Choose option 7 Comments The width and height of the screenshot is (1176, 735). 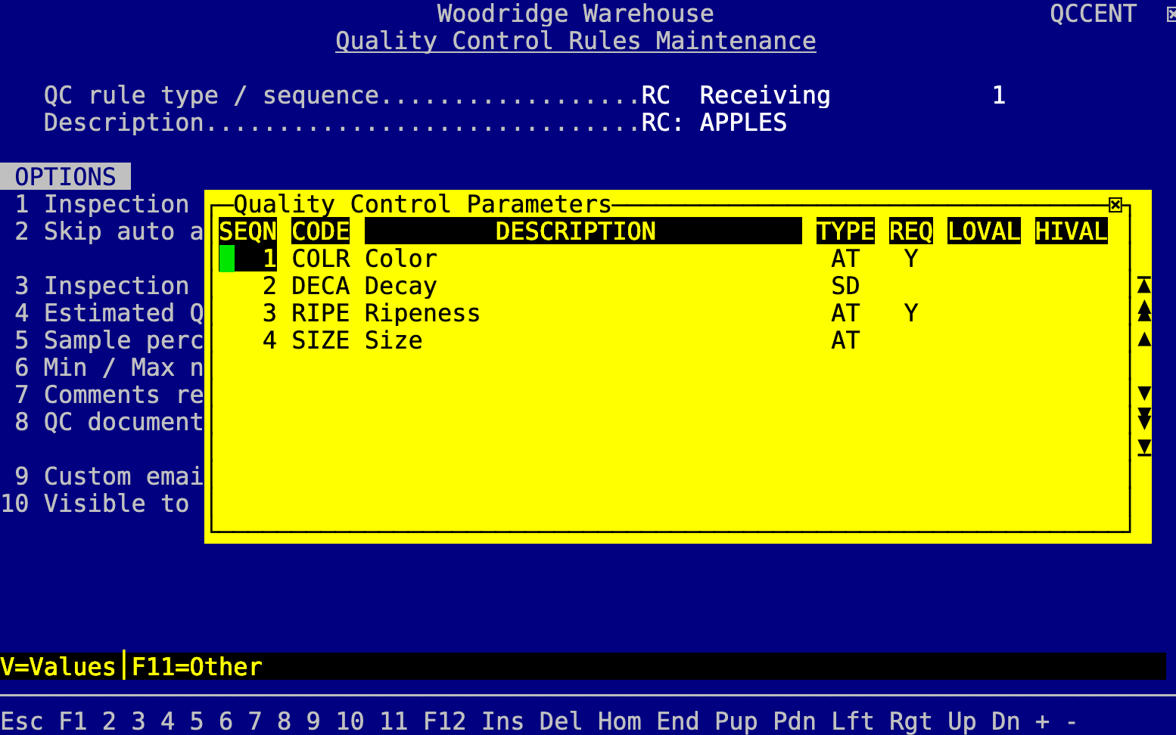(109, 395)
